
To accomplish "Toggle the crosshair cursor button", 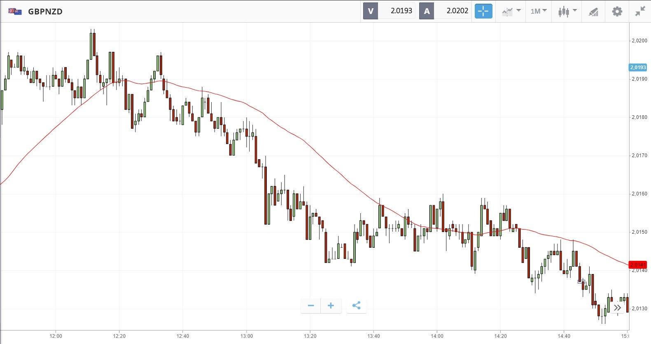I will [483, 11].
